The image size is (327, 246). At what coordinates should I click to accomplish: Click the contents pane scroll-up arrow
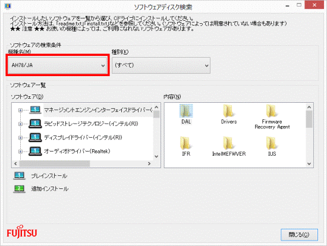pos(309,107)
